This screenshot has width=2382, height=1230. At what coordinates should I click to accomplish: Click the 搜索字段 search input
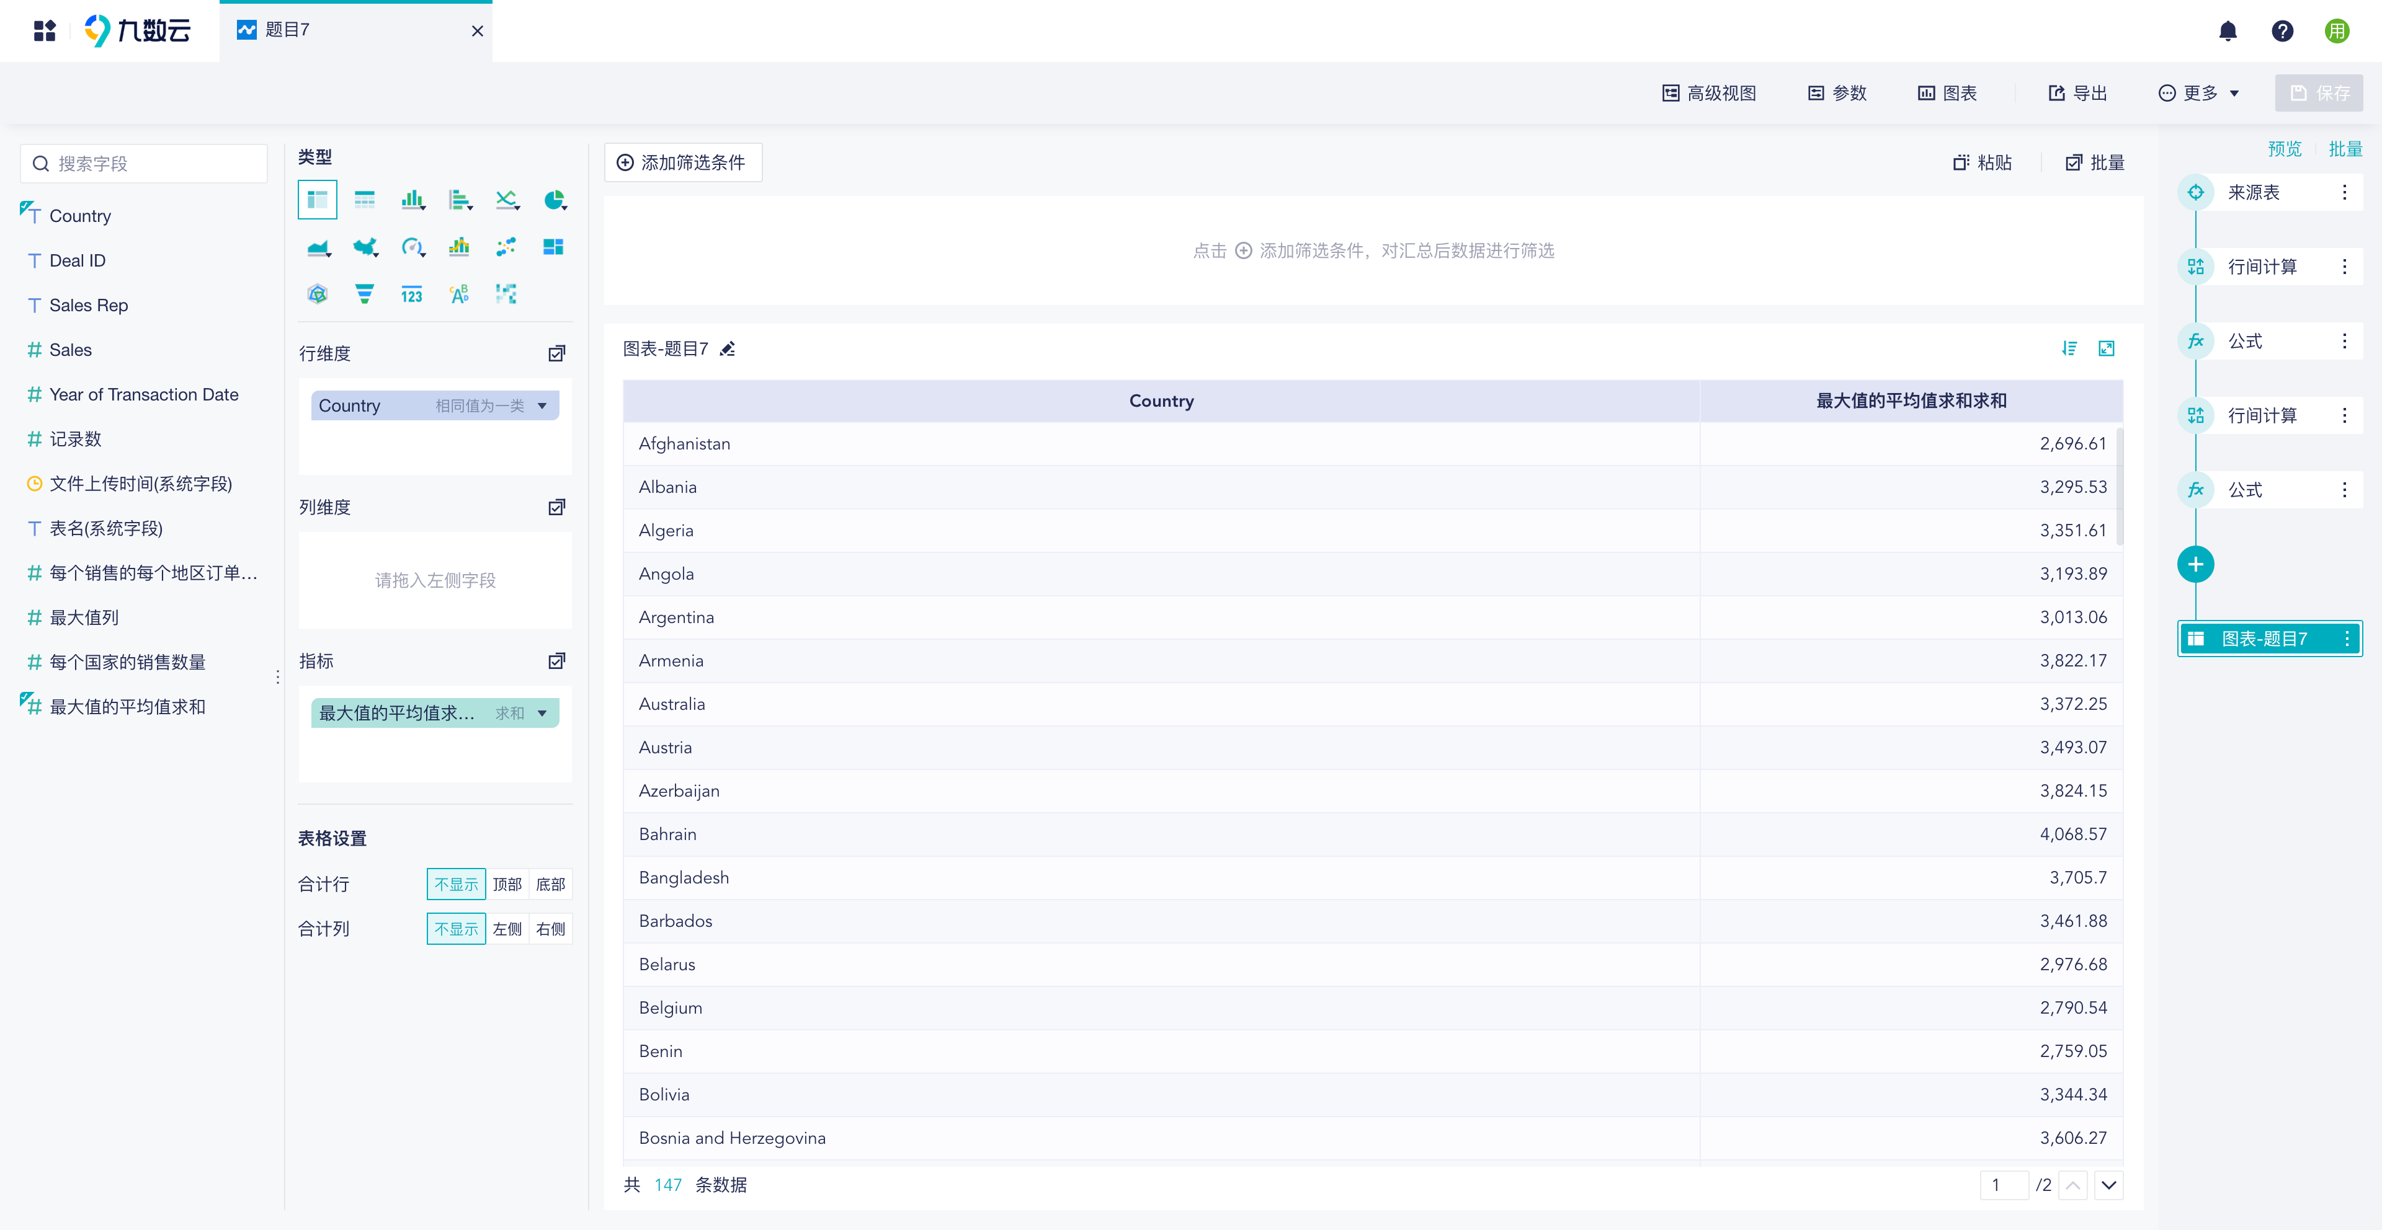pyautogui.click(x=145, y=164)
